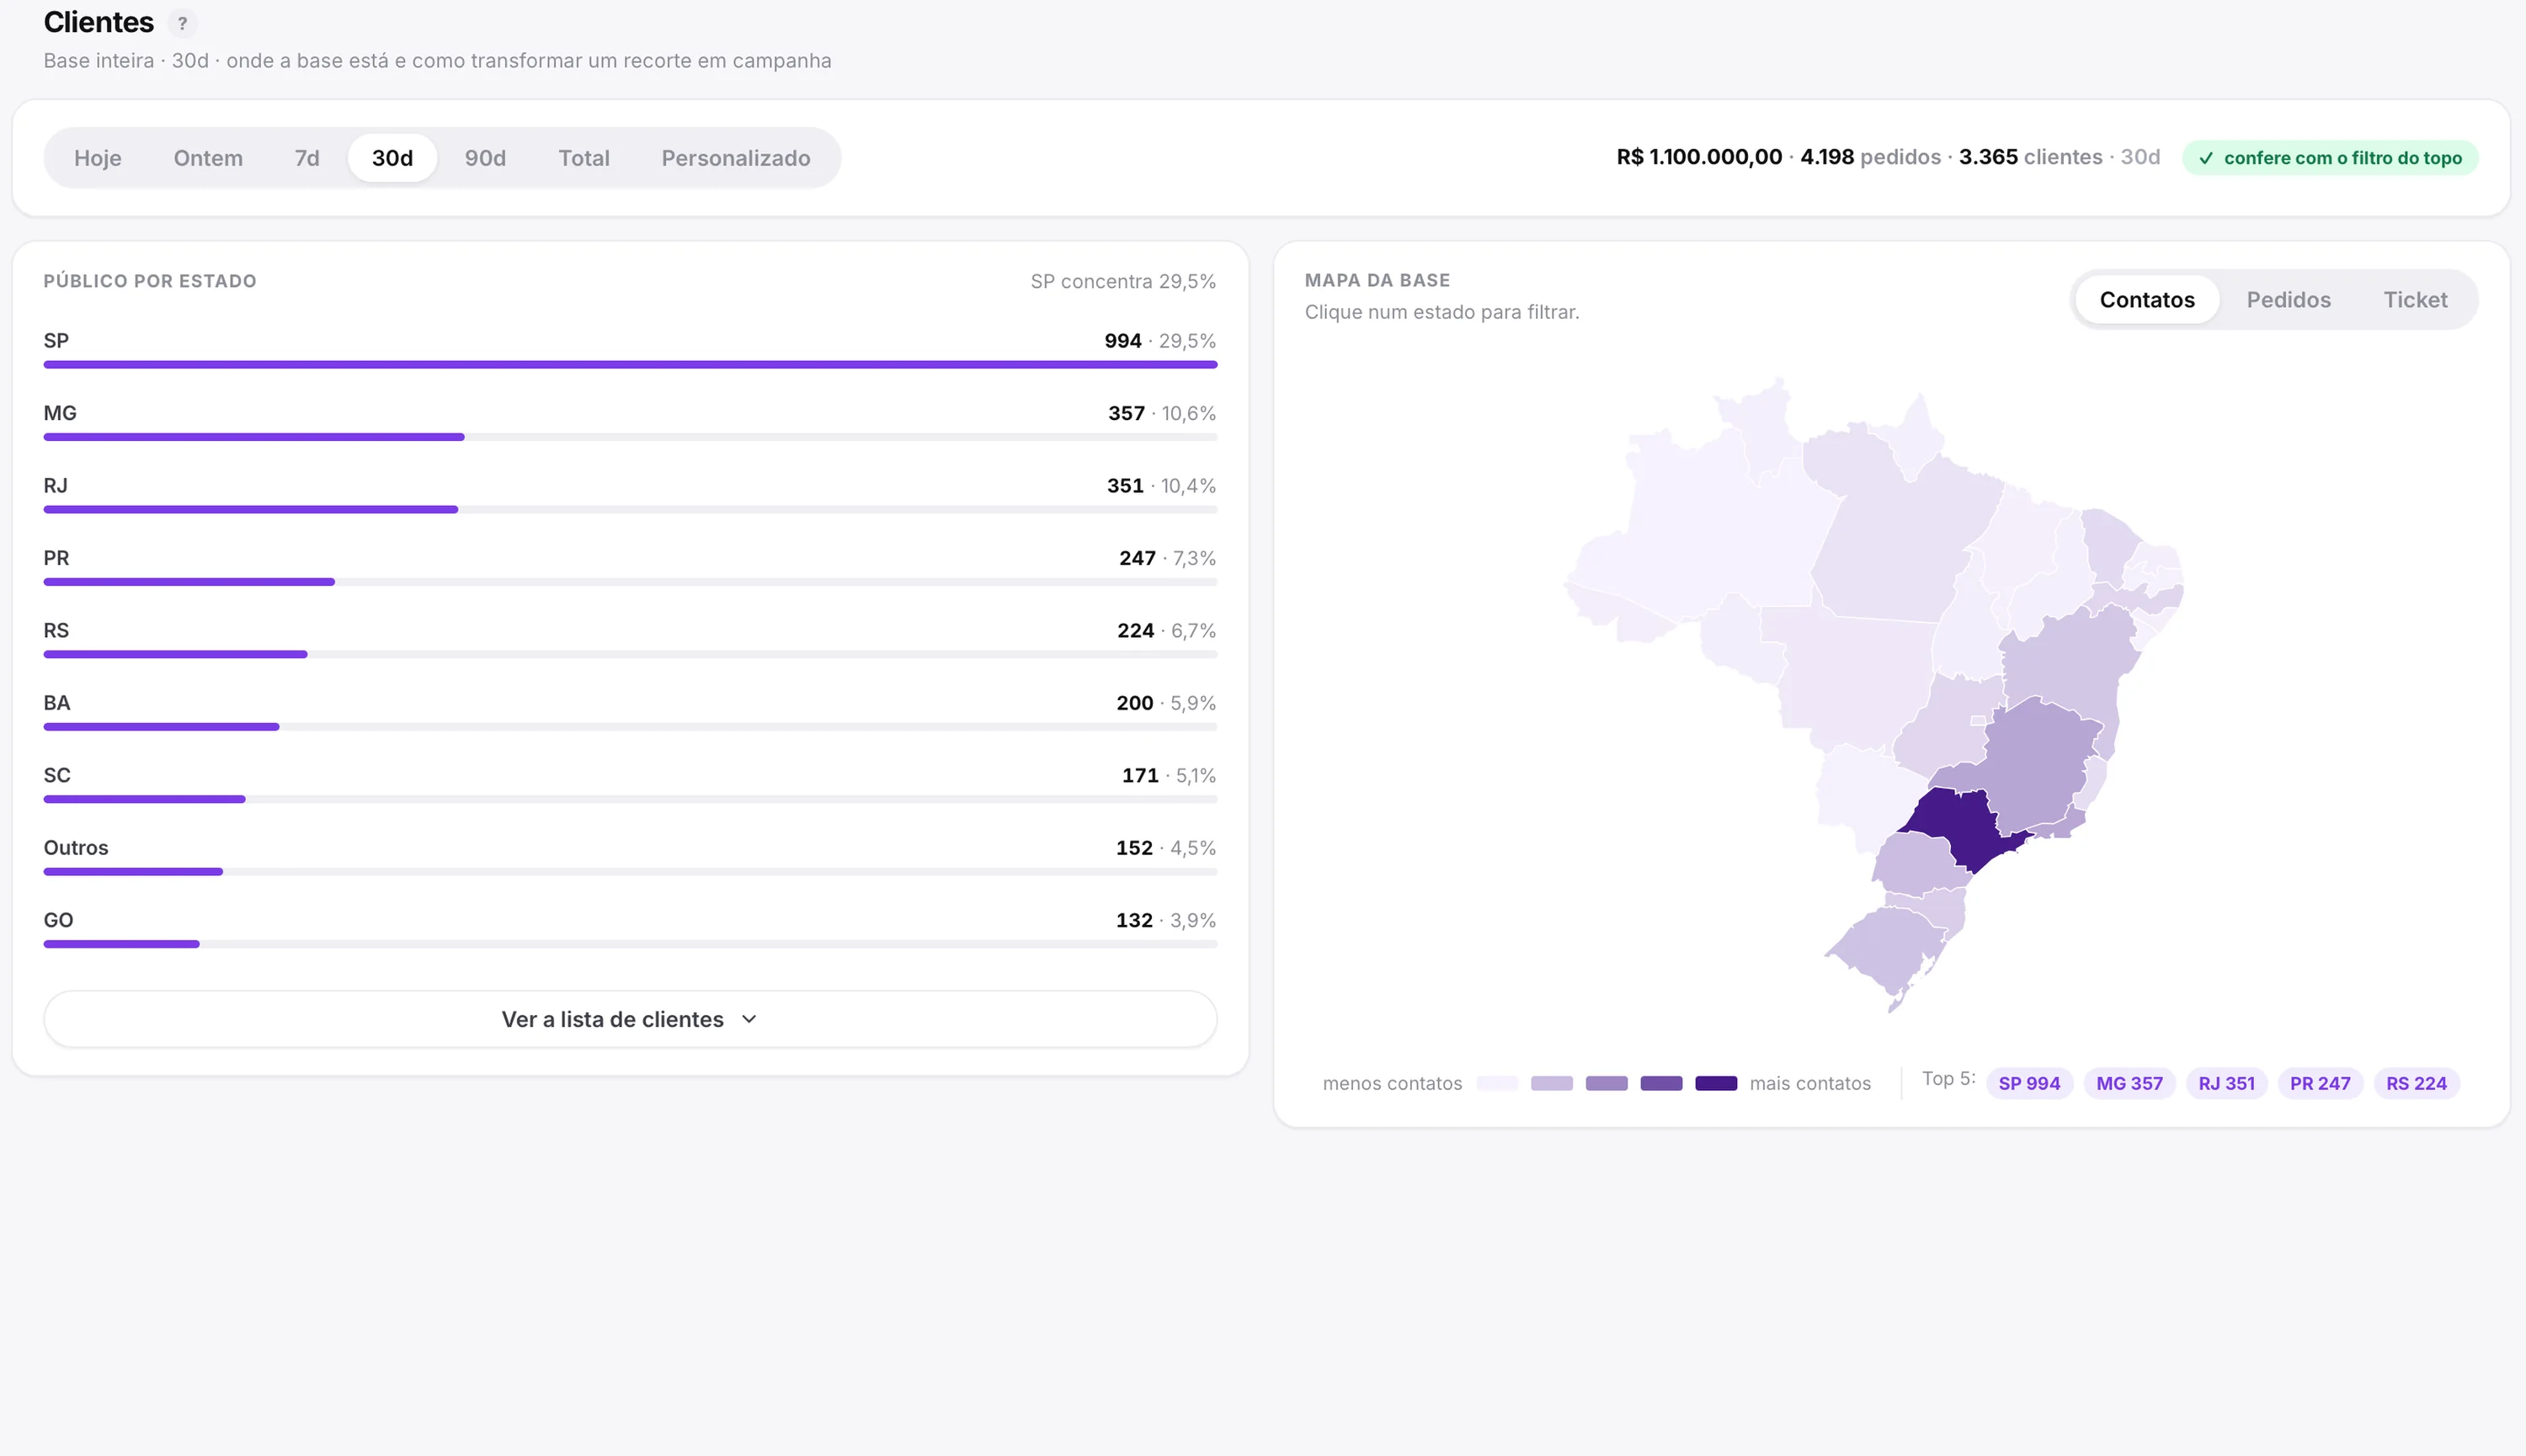2526x1456 pixels.
Task: Click the 171 · 5,1% value for SC
Action: pos(1169,776)
